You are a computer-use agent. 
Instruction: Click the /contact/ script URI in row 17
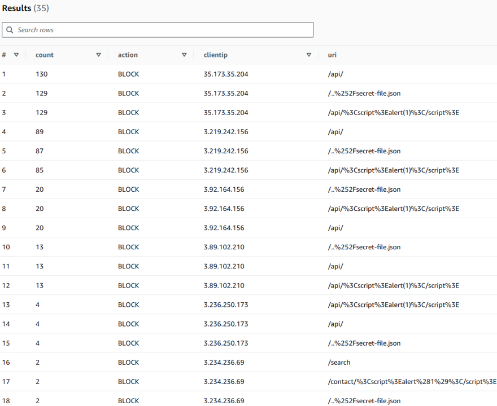412,381
